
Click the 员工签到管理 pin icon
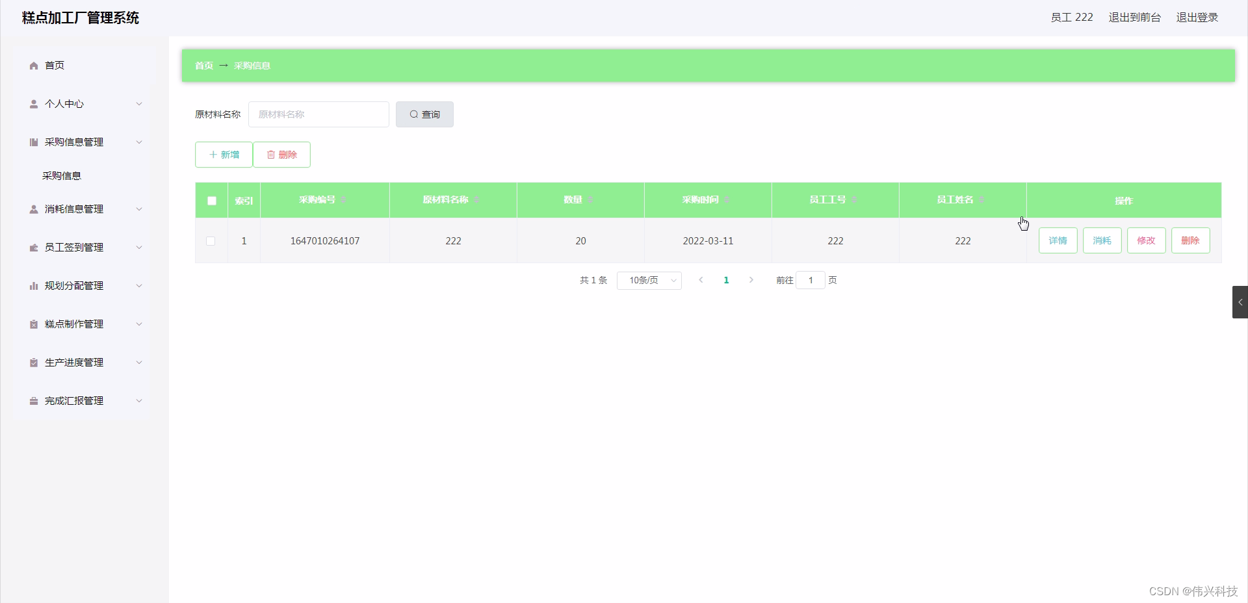coord(32,248)
